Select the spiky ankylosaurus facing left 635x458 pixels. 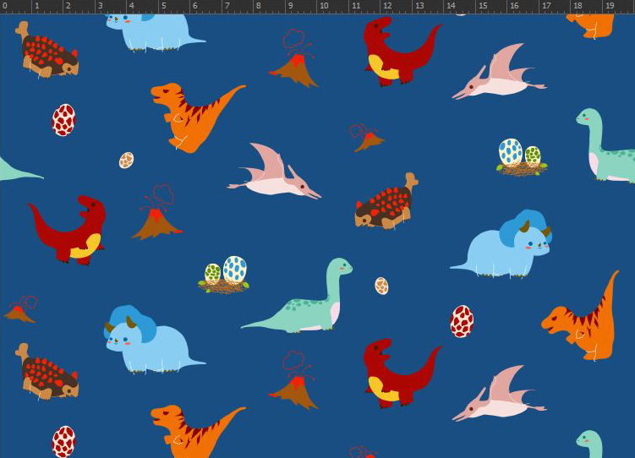tap(386, 201)
